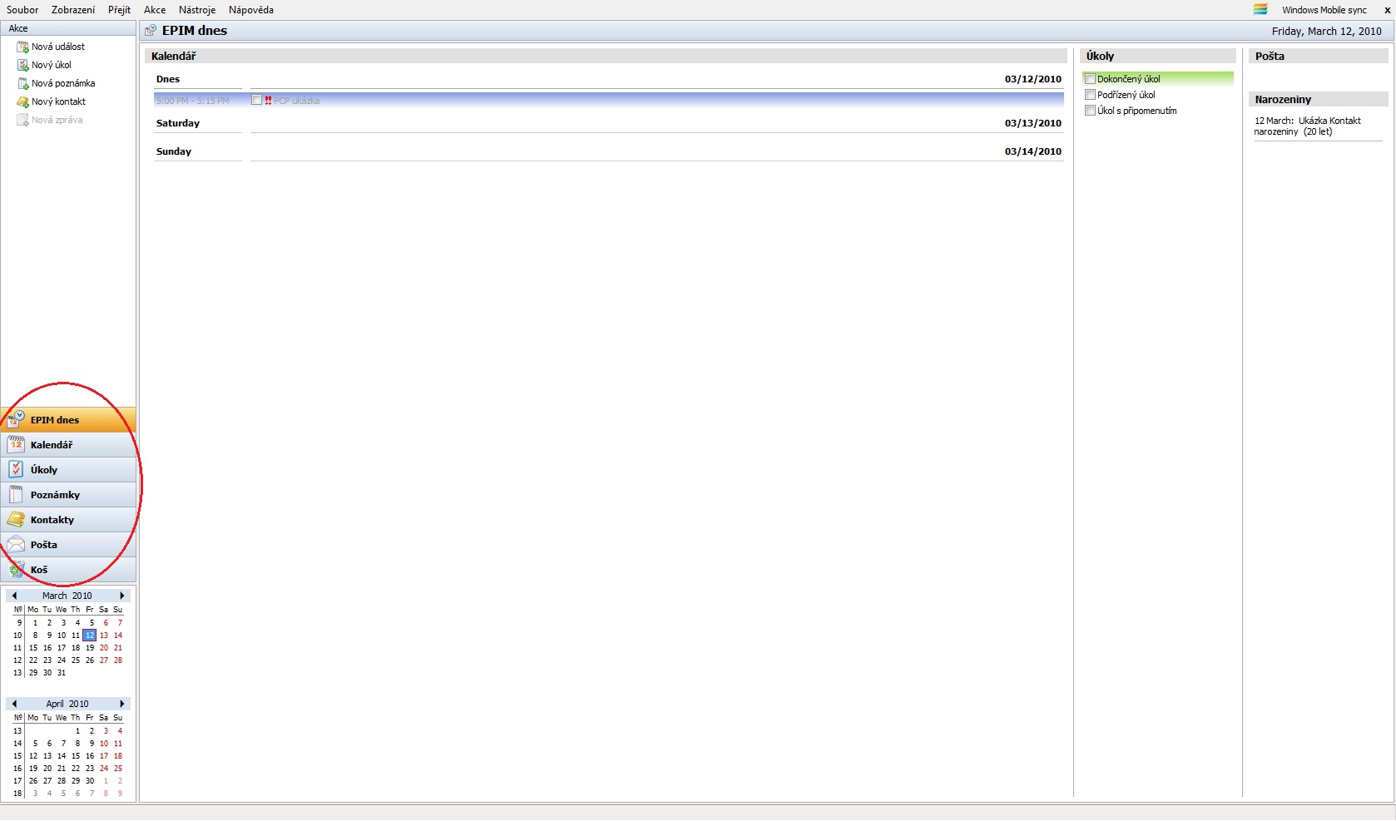Go to previous month from April 2010
The width and height of the screenshot is (1396, 821).
point(14,704)
